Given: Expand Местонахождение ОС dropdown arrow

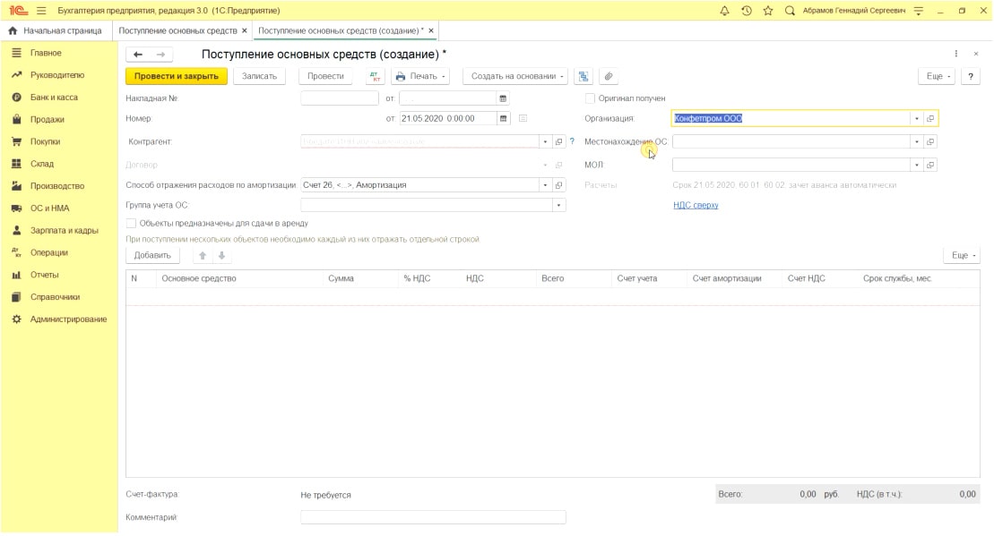Looking at the screenshot, I should tap(917, 141).
